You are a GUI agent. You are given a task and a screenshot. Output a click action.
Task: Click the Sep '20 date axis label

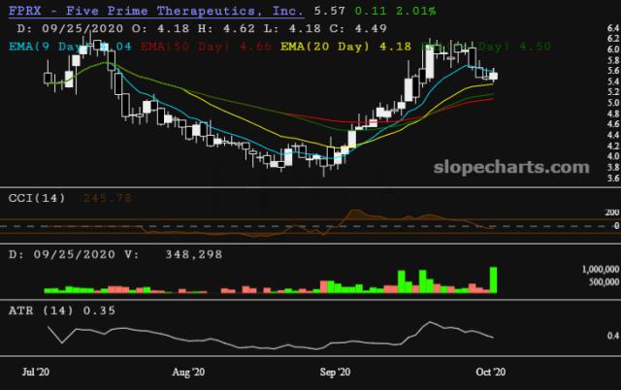[334, 372]
